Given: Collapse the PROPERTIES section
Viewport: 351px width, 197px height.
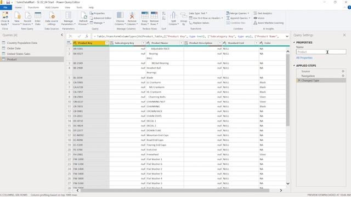Looking at the screenshot, I should pos(294,43).
